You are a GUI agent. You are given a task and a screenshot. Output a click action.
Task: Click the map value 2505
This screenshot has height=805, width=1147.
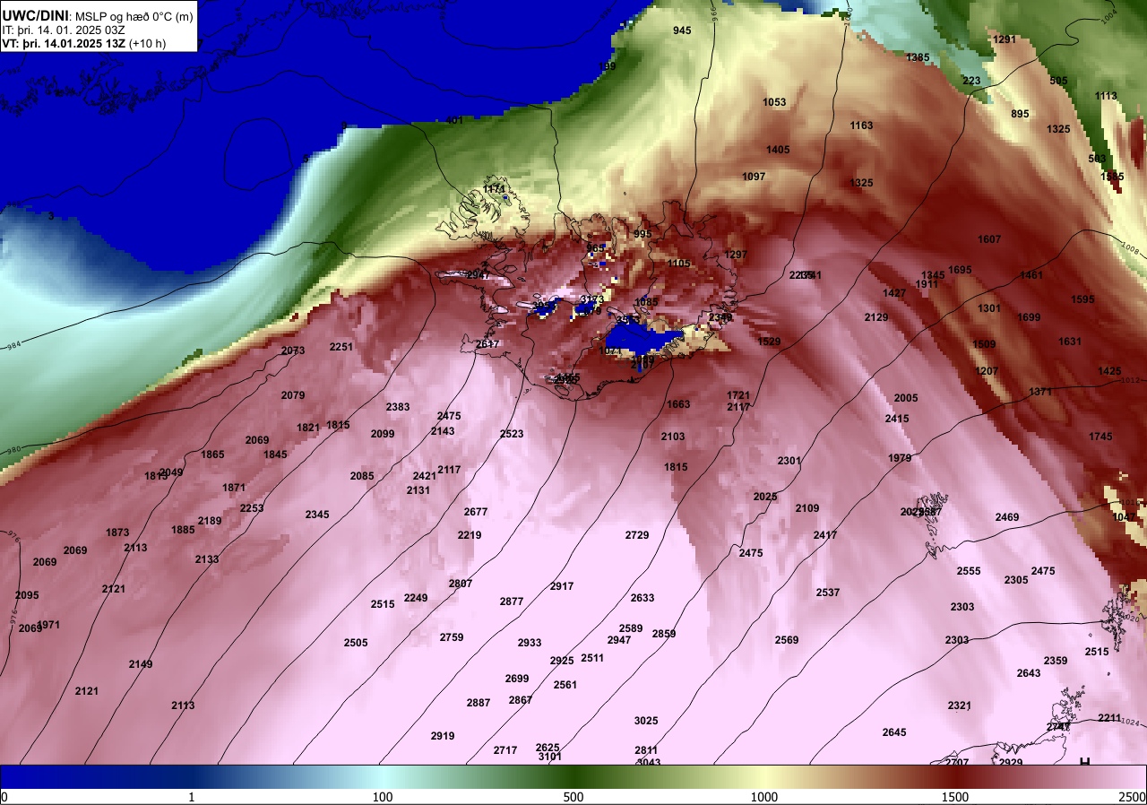356,643
